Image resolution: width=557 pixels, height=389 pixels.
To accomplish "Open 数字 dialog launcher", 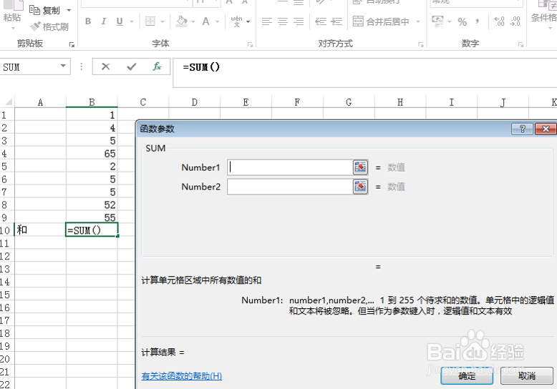I will (520, 44).
